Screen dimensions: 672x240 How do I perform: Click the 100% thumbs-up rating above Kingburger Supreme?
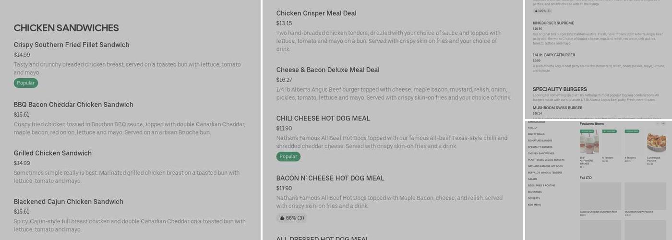coord(542,11)
